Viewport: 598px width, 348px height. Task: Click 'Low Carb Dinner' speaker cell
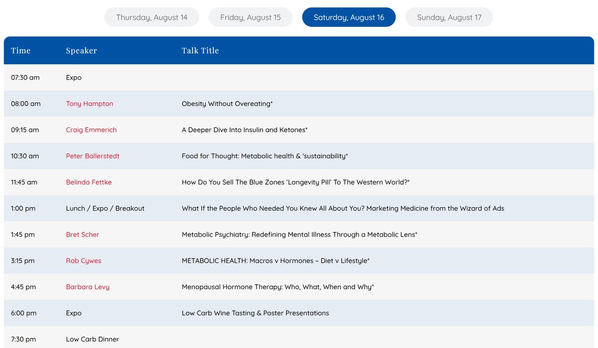93,339
